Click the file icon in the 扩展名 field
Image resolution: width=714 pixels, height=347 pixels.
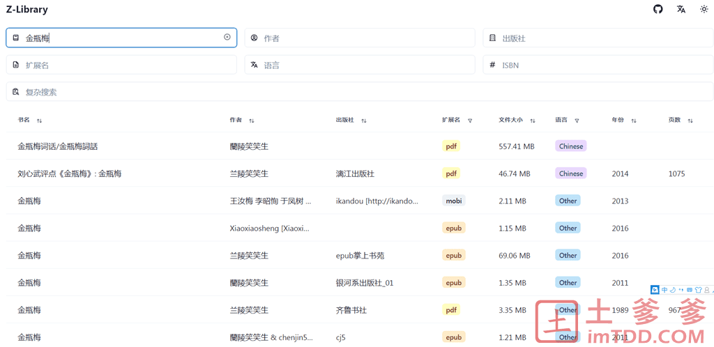[16, 65]
